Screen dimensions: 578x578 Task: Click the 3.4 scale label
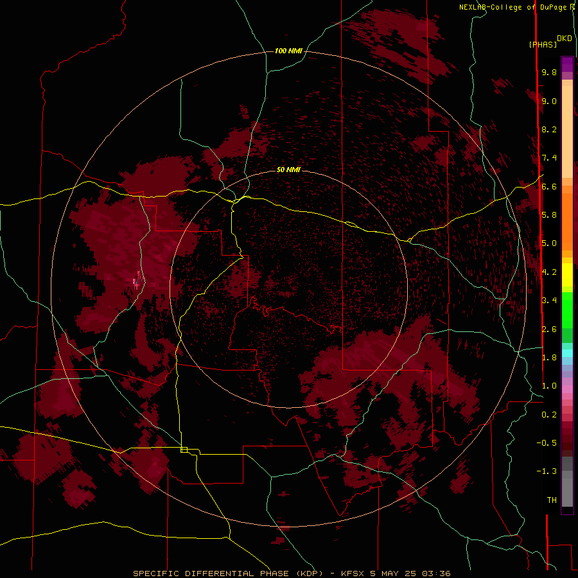[549, 301]
